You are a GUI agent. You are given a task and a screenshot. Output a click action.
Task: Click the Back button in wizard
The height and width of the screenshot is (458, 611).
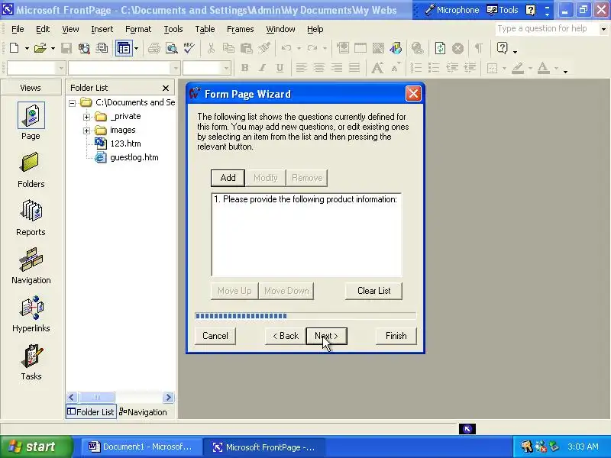(285, 336)
